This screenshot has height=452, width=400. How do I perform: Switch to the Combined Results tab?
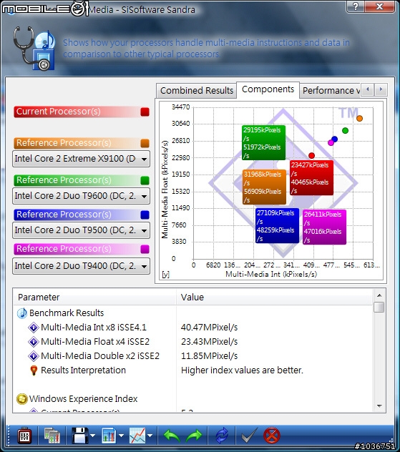click(197, 91)
